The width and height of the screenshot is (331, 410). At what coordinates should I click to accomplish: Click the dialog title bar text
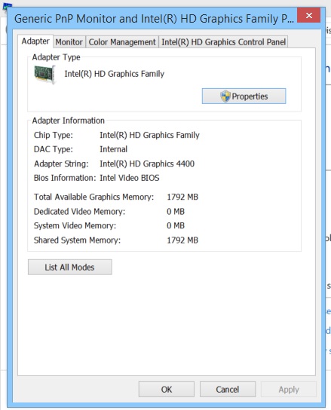coord(154,19)
